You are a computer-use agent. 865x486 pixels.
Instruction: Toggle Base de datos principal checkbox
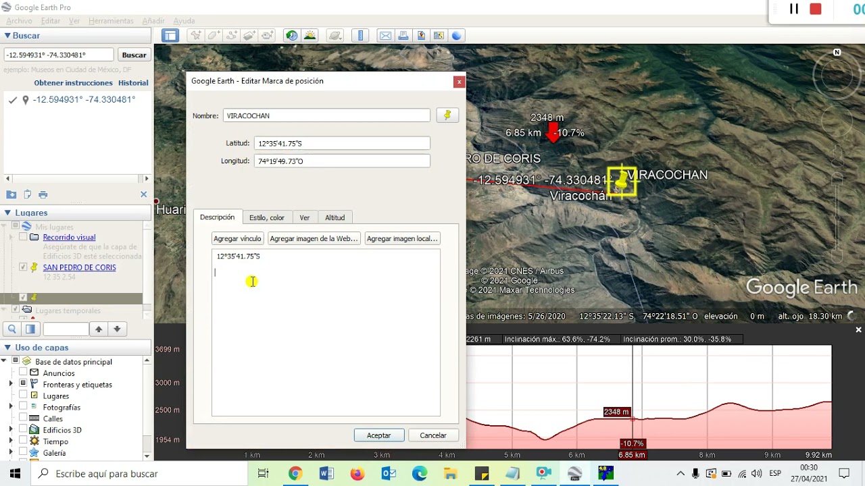pos(16,361)
